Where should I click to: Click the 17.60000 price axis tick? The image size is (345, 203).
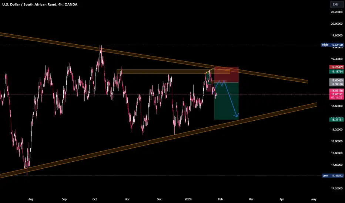click(x=336, y=165)
